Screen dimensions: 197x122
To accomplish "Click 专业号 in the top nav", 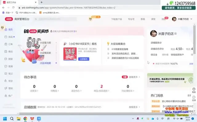I will pos(131,19).
